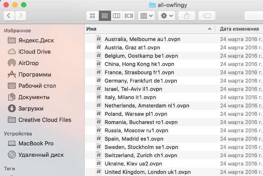Open Яндекс.Диск in the sidebar

(36, 41)
